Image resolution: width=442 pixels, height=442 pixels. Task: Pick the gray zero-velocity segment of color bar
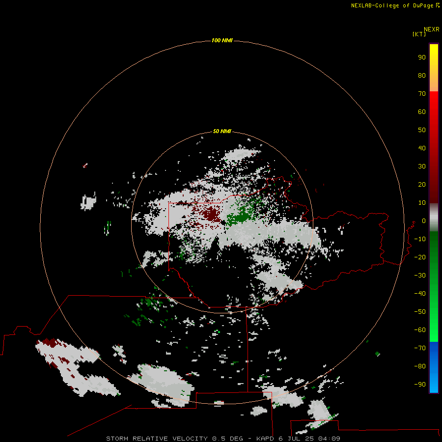tap(434, 218)
